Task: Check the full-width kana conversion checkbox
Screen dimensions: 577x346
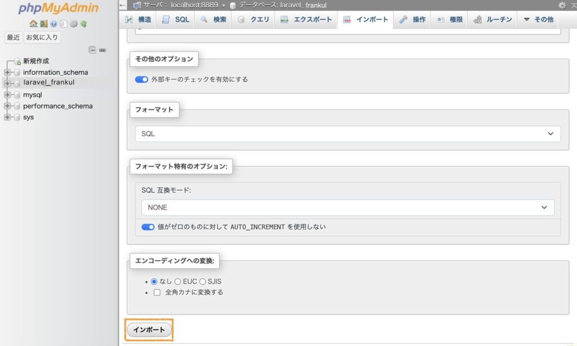Action: point(157,293)
